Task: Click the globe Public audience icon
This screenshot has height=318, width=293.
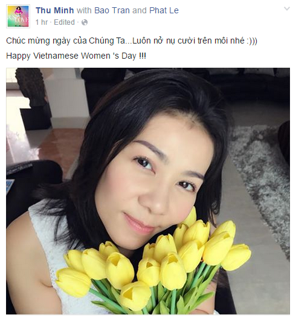Action: click(x=85, y=22)
